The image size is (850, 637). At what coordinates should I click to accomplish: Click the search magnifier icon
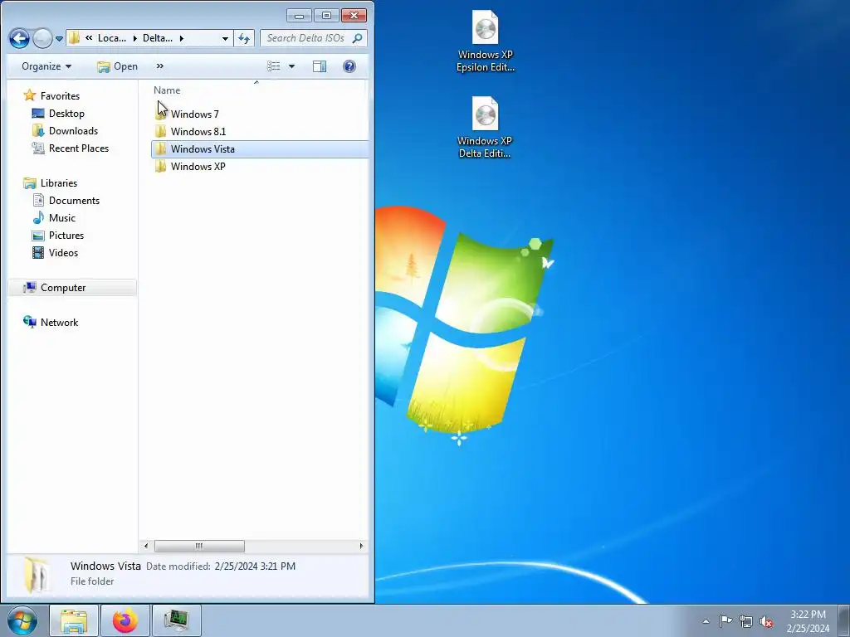click(357, 38)
